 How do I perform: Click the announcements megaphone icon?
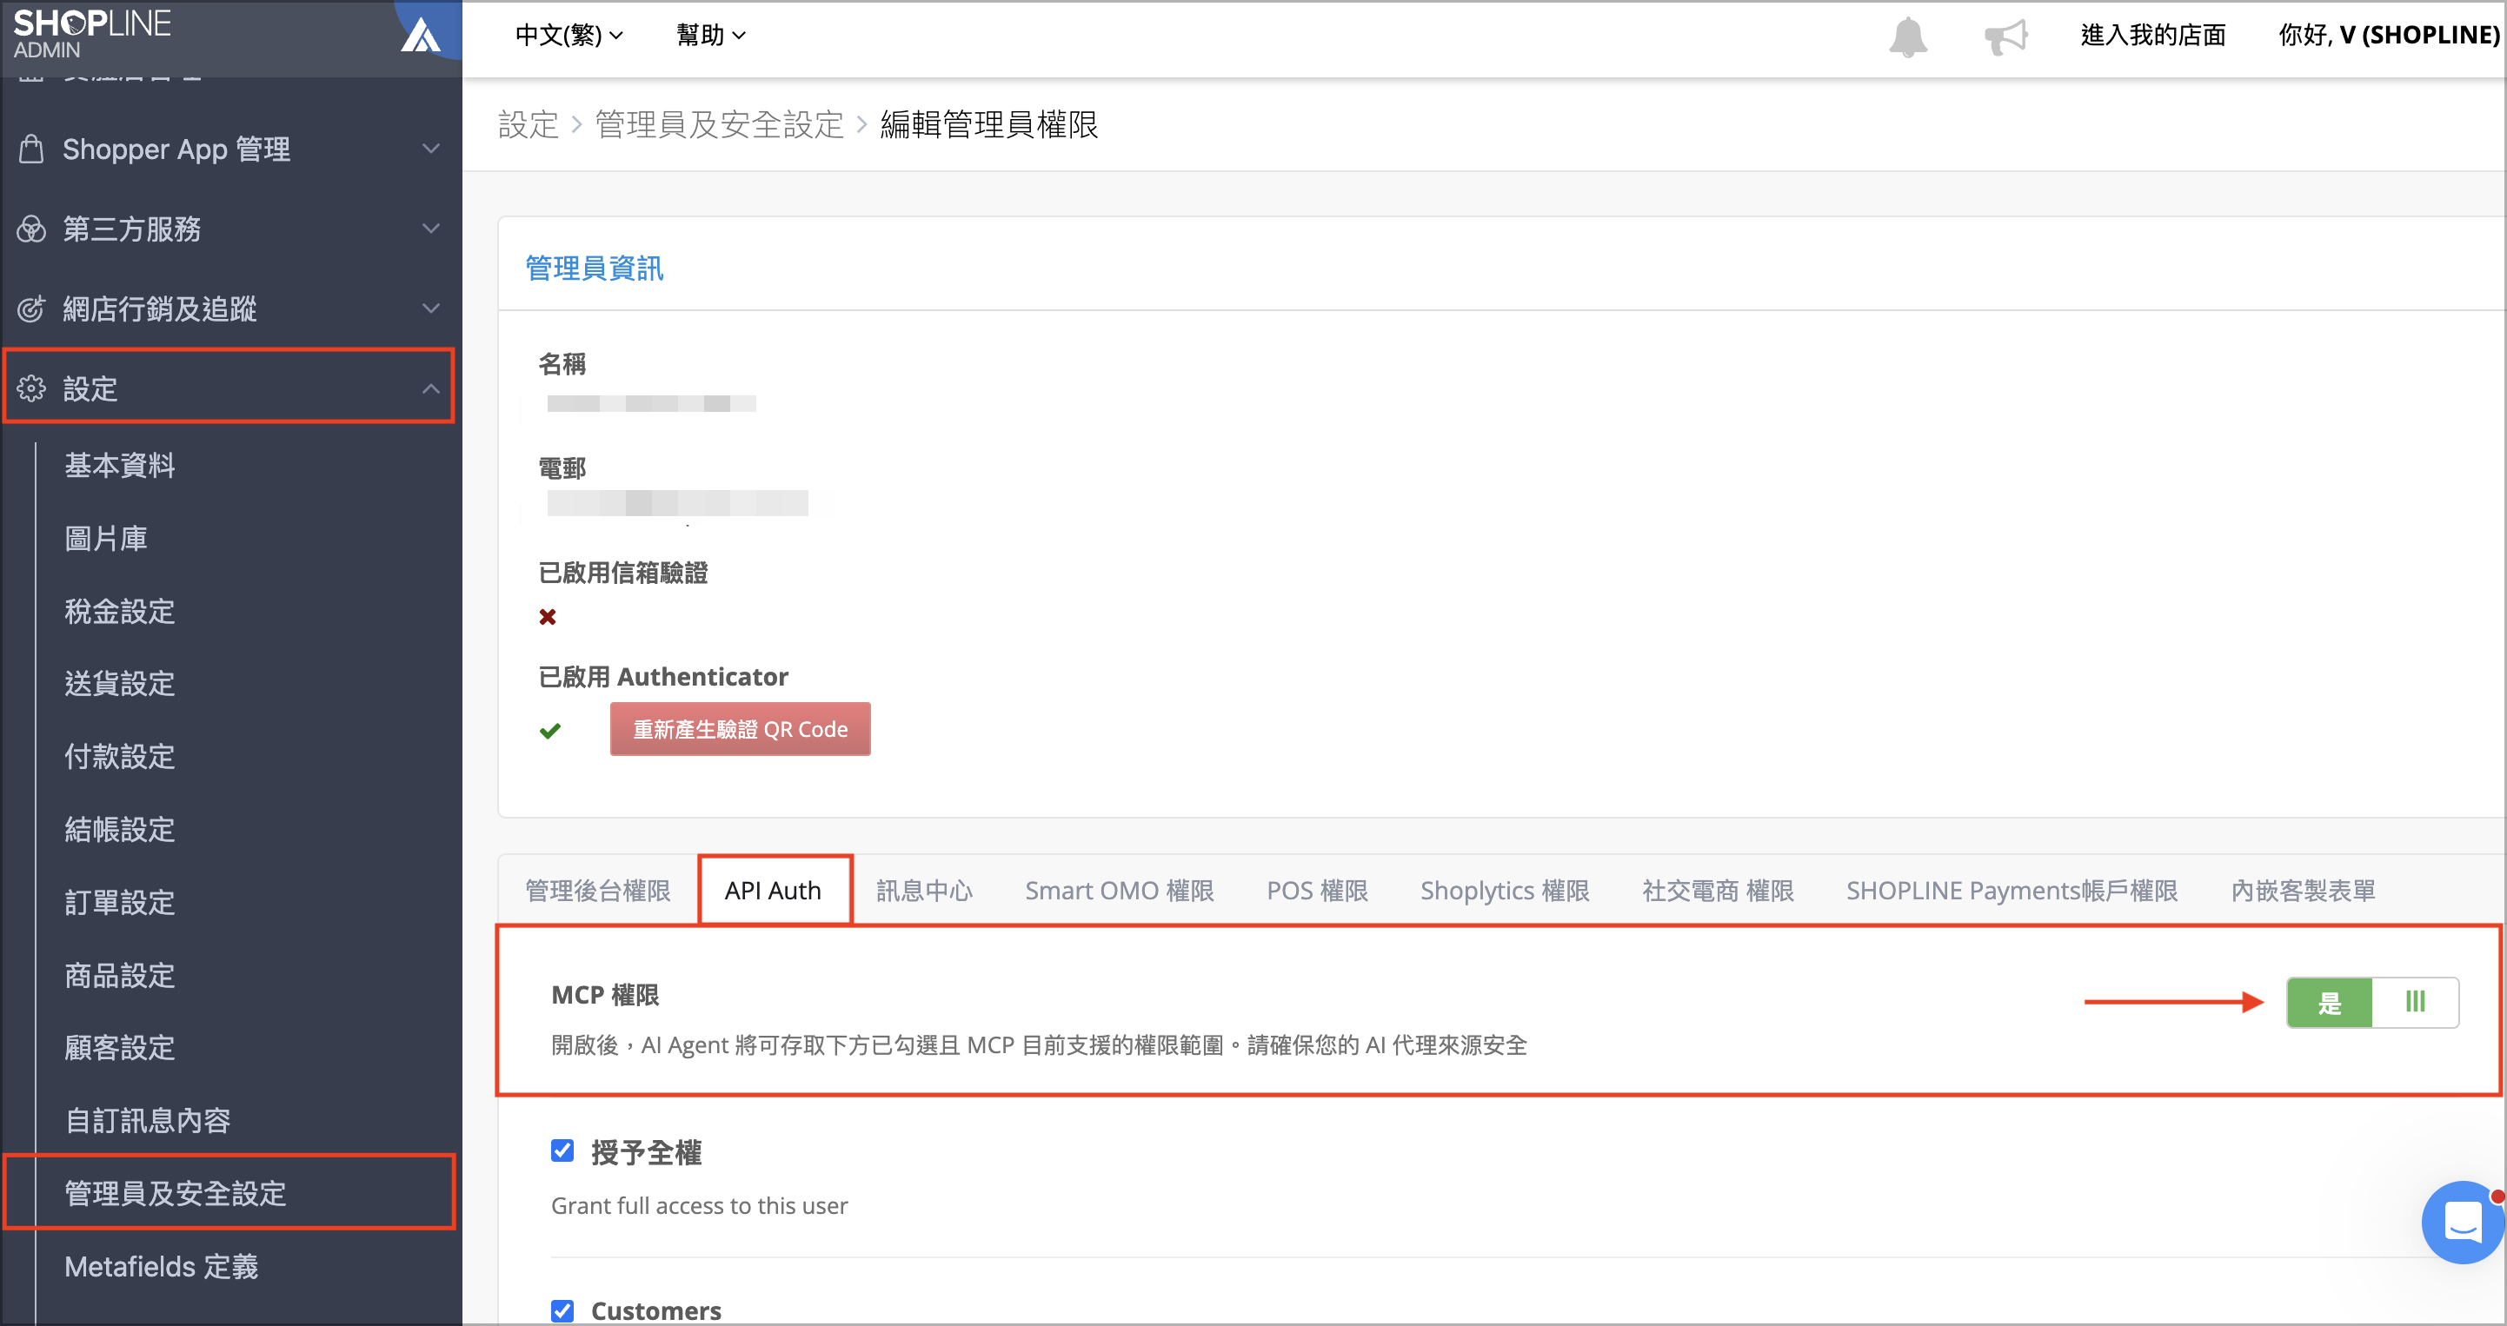2005,37
